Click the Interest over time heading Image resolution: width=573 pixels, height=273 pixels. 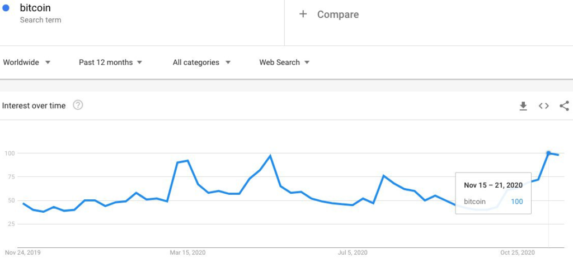pyautogui.click(x=34, y=106)
